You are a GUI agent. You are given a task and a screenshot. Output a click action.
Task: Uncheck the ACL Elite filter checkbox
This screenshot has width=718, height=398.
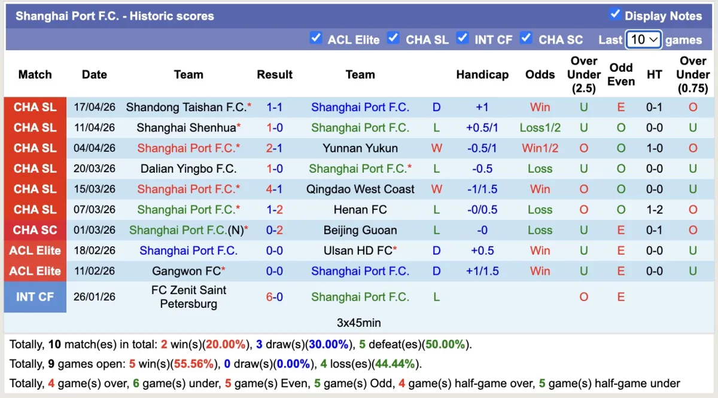pyautogui.click(x=316, y=38)
